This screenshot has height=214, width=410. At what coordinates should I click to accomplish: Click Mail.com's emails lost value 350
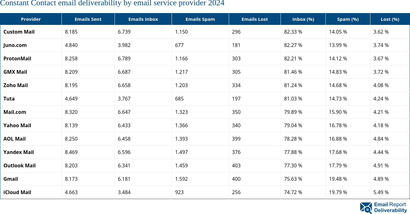coord(236,112)
